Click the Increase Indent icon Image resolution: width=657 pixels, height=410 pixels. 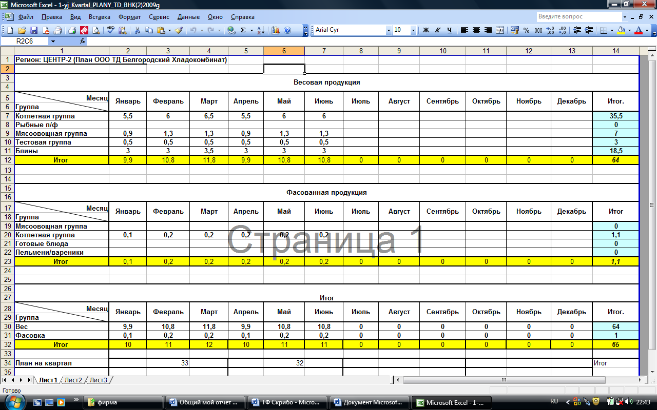588,30
